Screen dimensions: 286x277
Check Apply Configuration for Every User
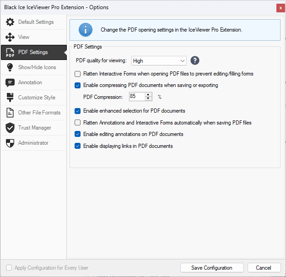pyautogui.click(x=9, y=268)
